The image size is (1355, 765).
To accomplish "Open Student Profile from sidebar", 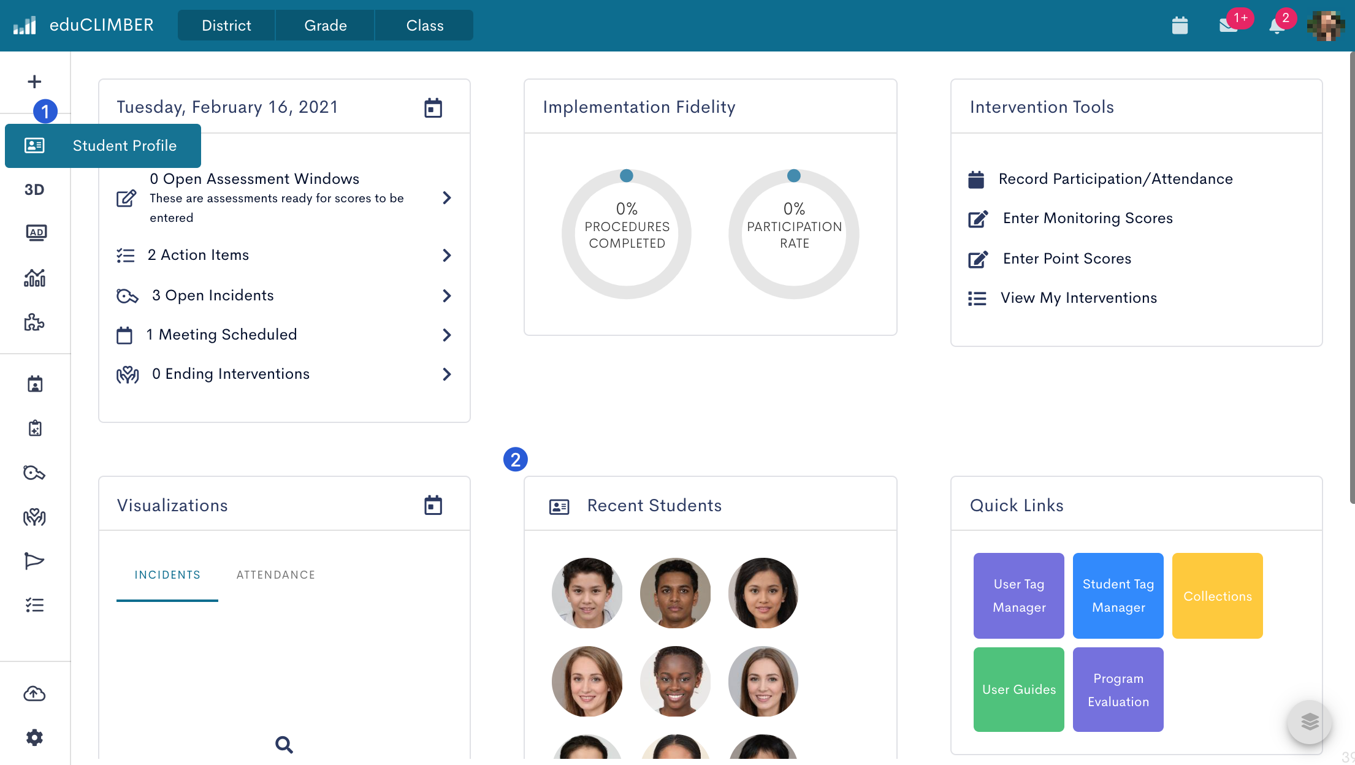I will coord(103,146).
